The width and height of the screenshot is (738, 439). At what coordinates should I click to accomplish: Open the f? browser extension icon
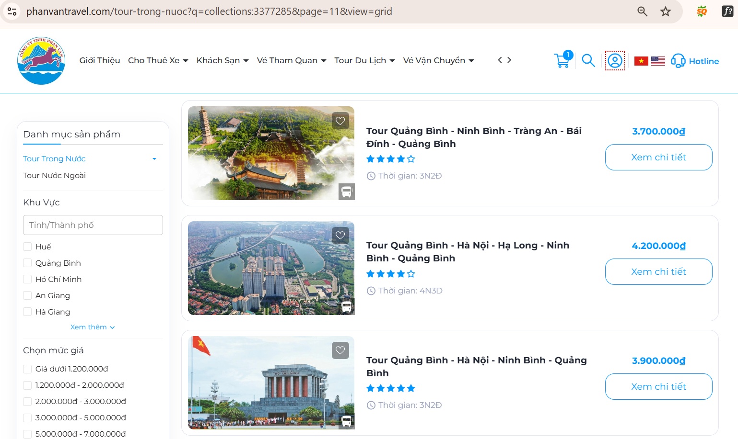727,11
